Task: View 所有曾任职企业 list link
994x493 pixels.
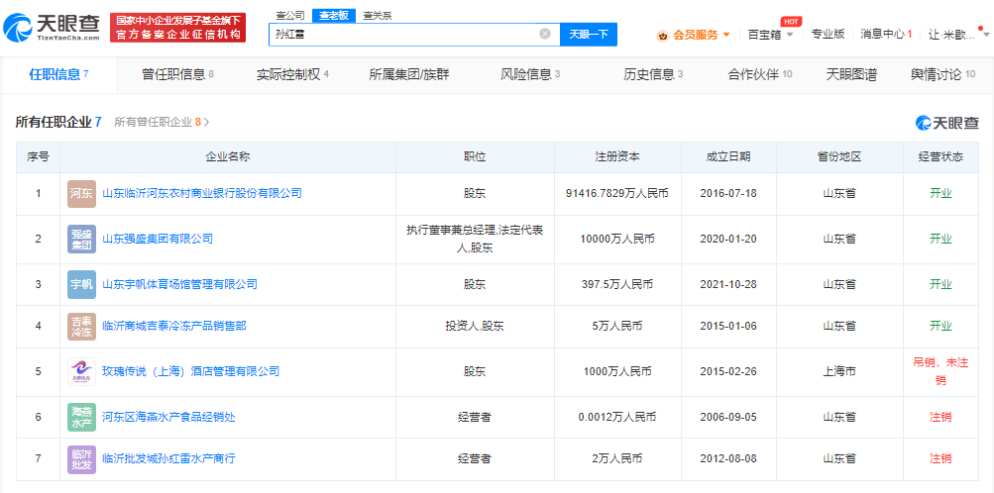Action: (162, 122)
